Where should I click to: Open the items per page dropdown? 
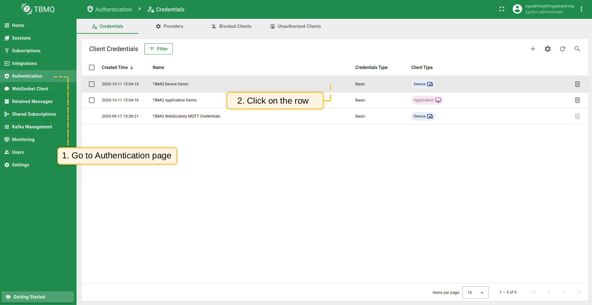coord(475,292)
